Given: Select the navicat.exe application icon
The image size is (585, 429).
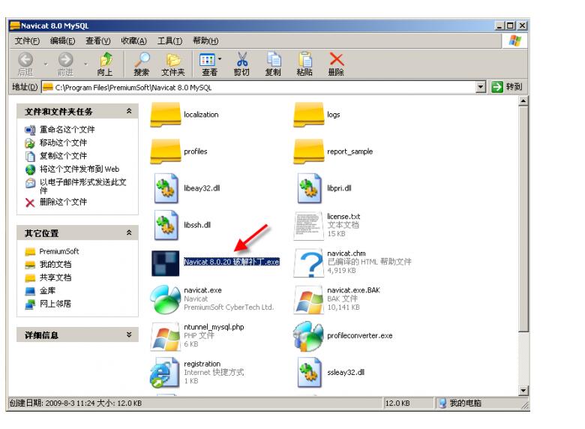Looking at the screenshot, I should click(x=166, y=298).
